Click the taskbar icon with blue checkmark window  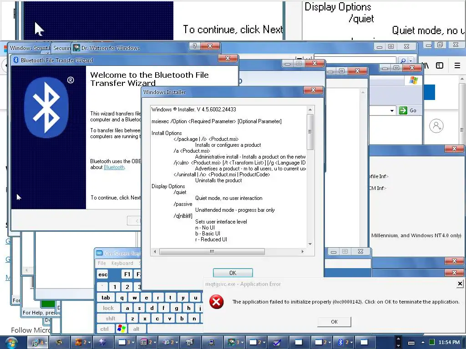(277, 342)
